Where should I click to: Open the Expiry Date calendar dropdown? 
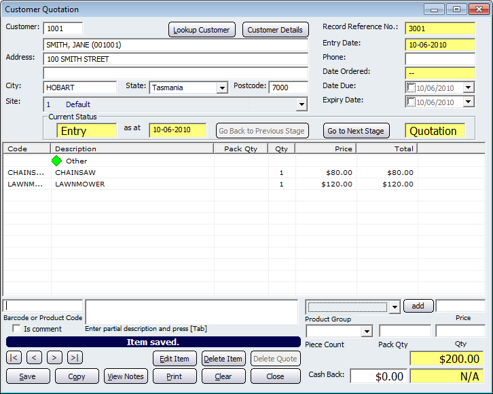[x=468, y=102]
